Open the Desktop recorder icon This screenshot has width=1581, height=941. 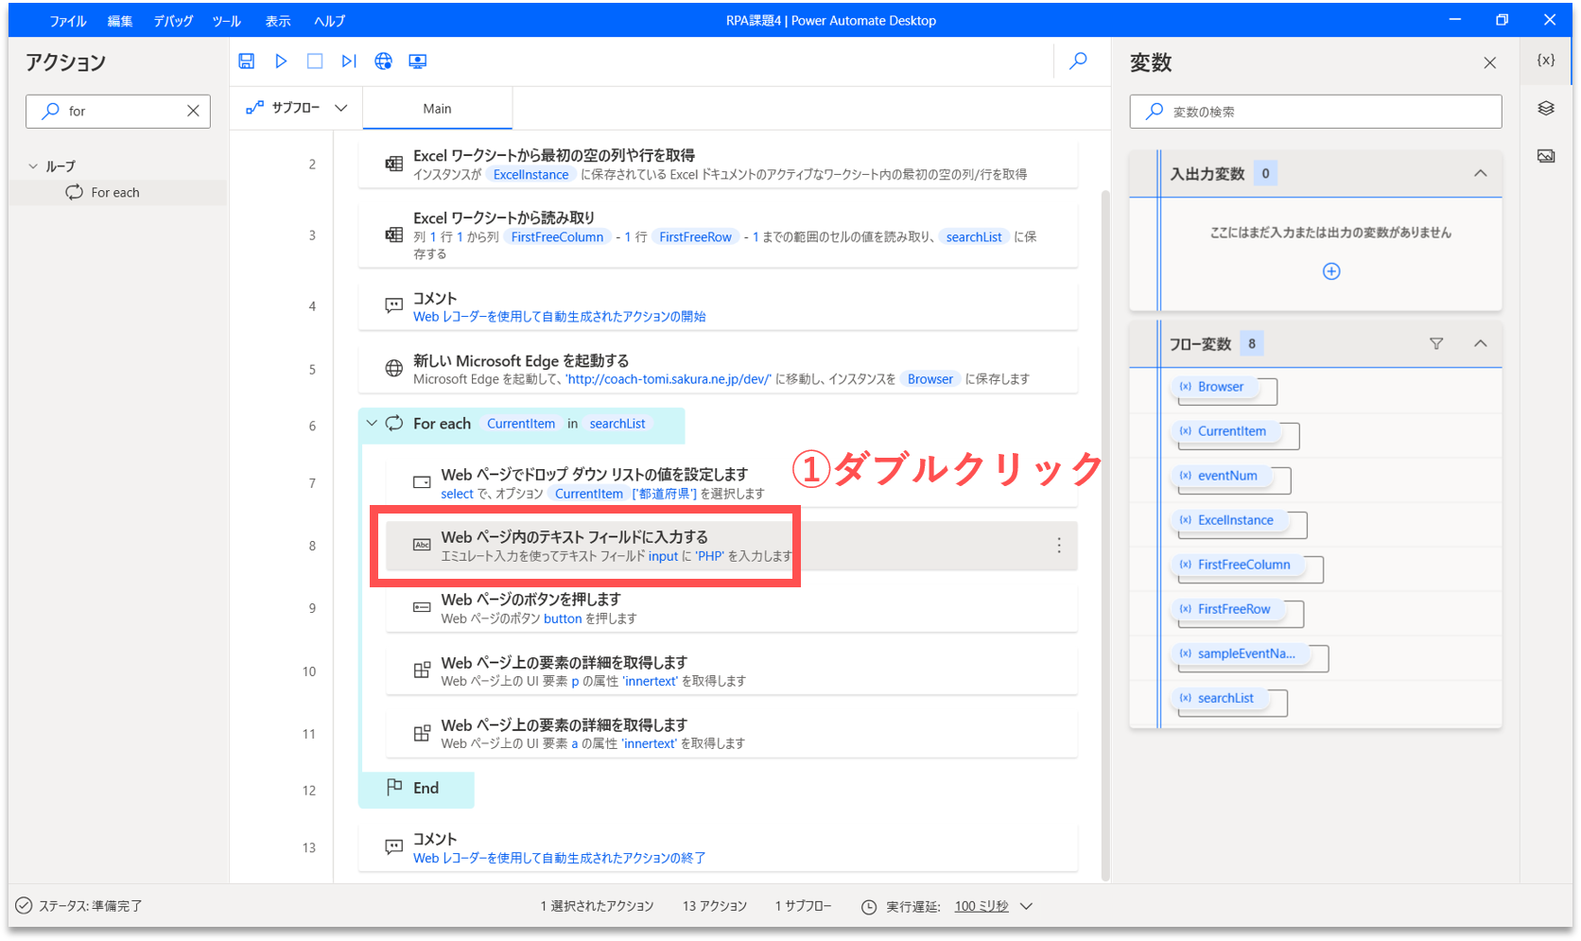click(417, 61)
